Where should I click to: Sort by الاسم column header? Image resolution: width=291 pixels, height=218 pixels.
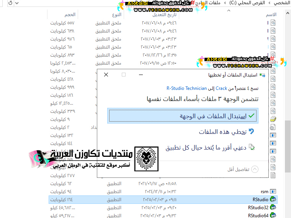(x=271, y=15)
